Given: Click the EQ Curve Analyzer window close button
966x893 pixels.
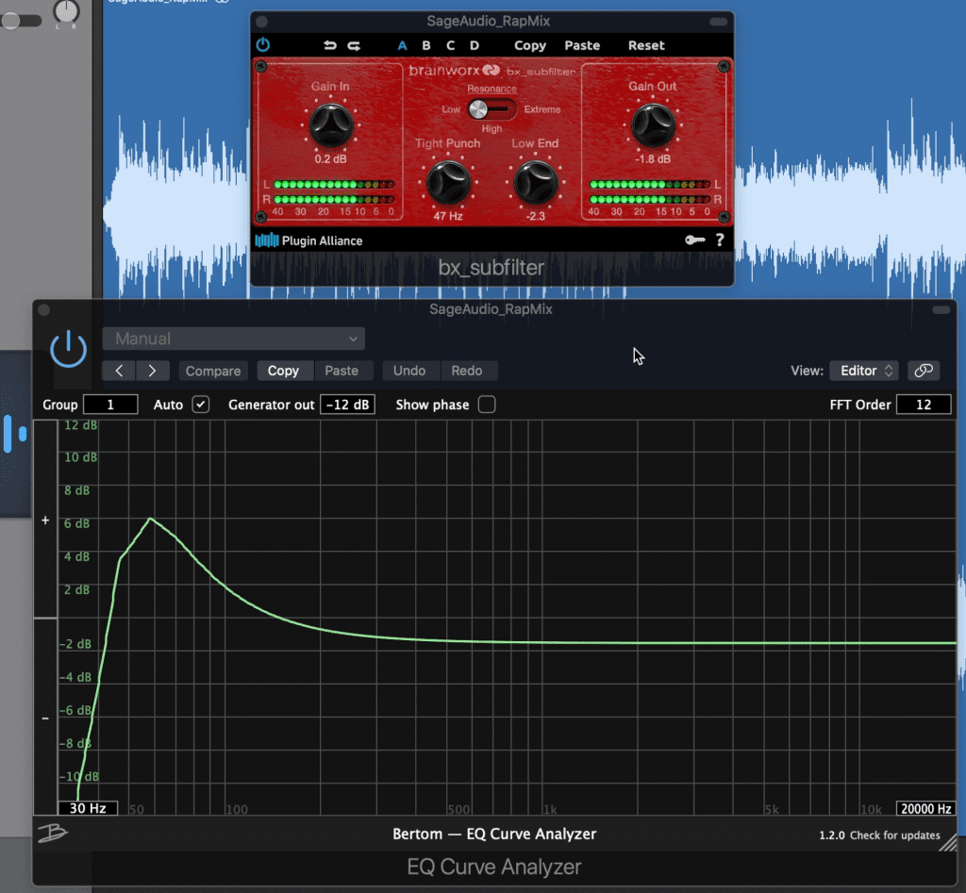Looking at the screenshot, I should [43, 310].
